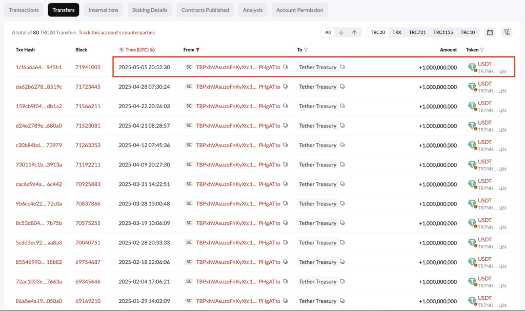
Task: Open the calendar date filter icon
Action: 490,32
